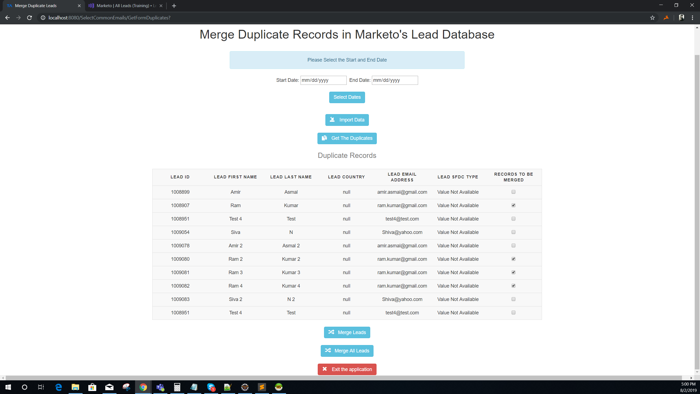The width and height of the screenshot is (700, 394).
Task: Enable checkbox for lead 1008907 Ram Kumar
Action: pos(514,205)
